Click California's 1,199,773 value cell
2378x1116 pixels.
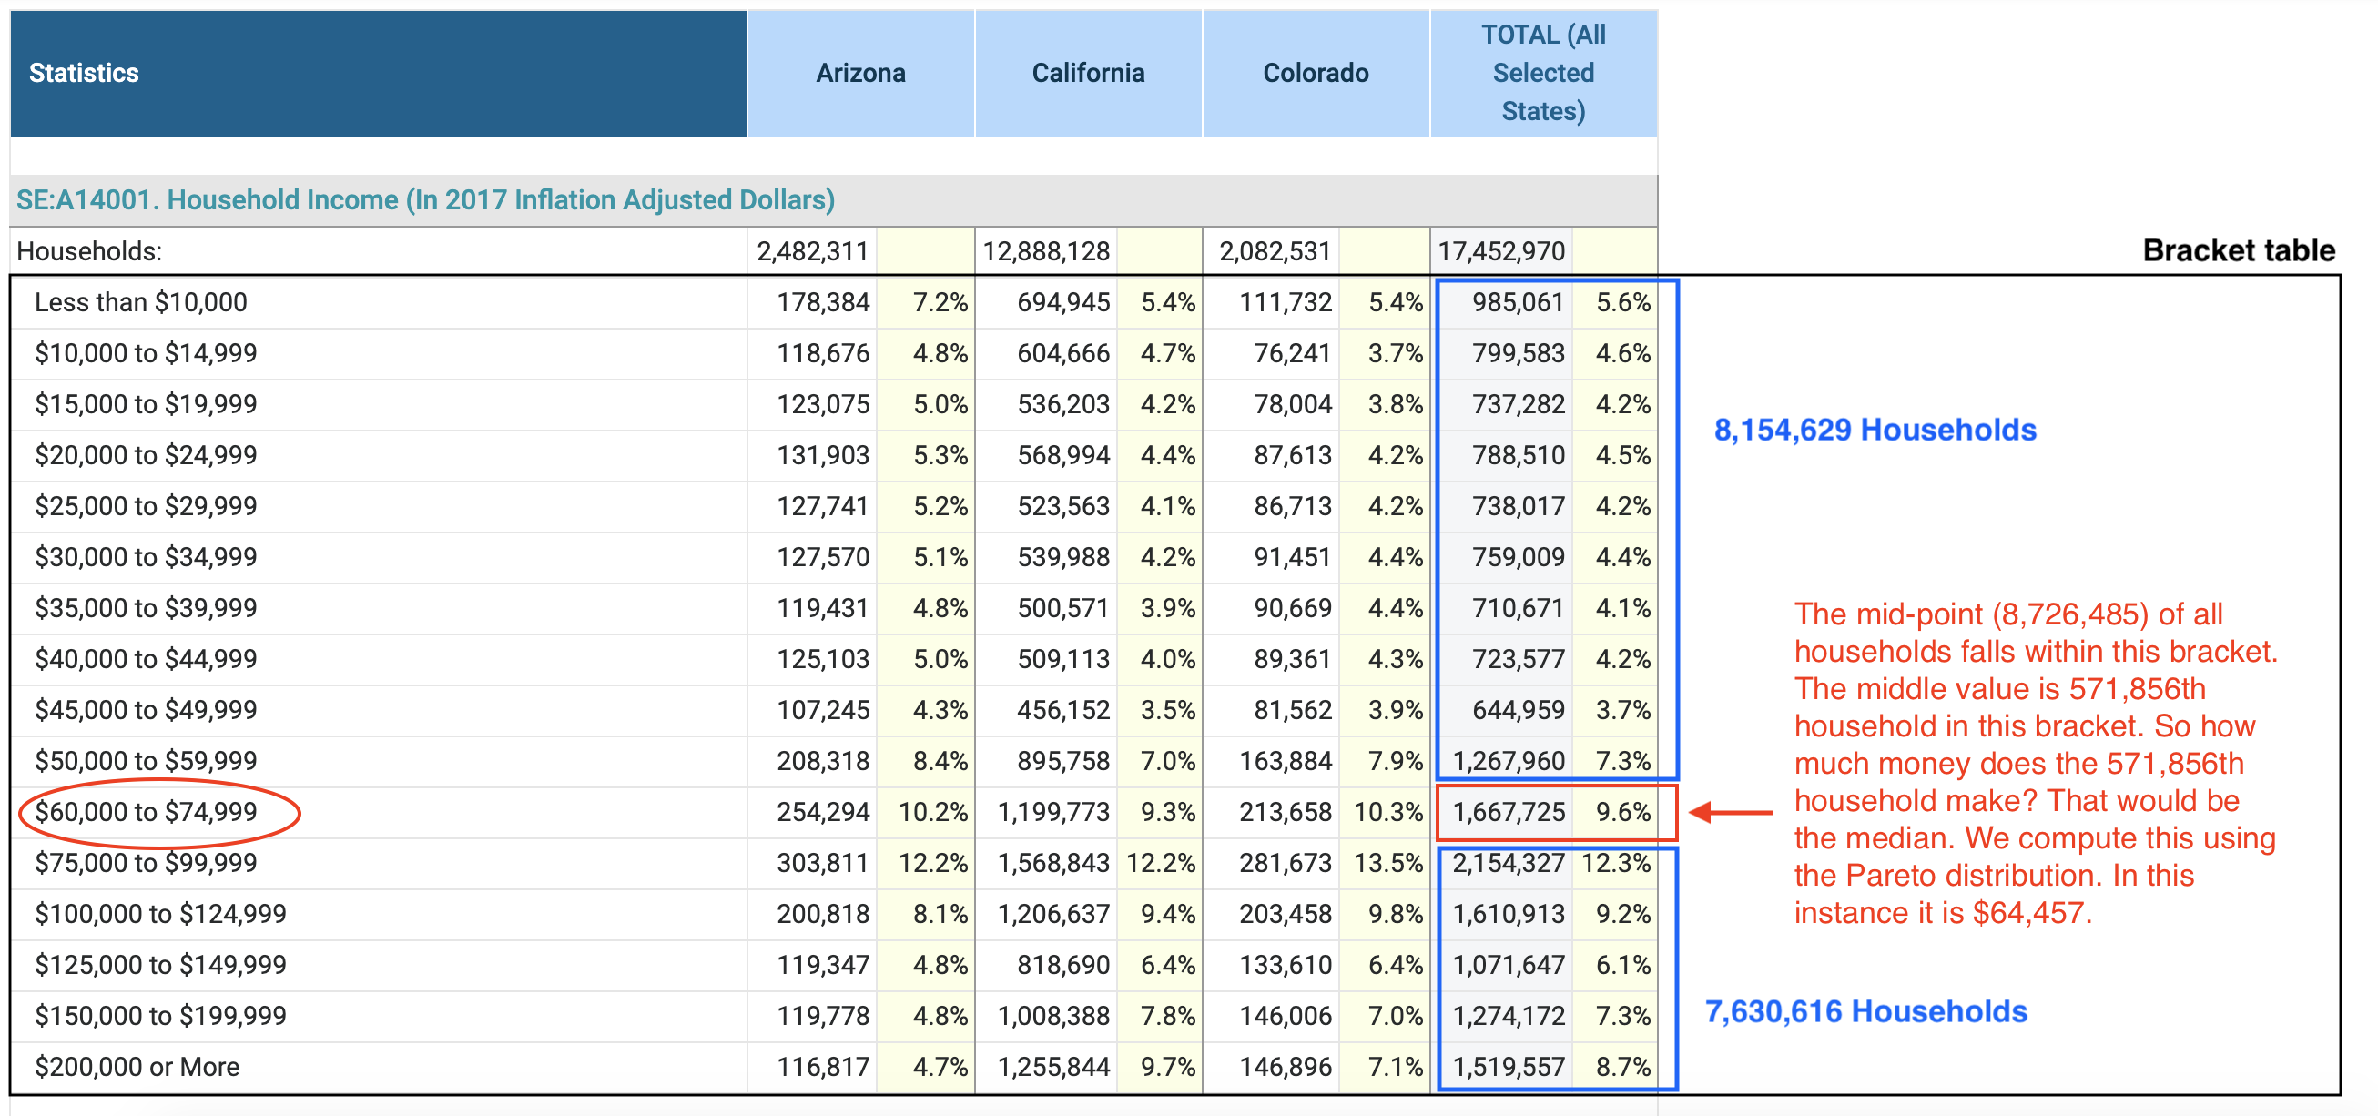pyautogui.click(x=1052, y=812)
